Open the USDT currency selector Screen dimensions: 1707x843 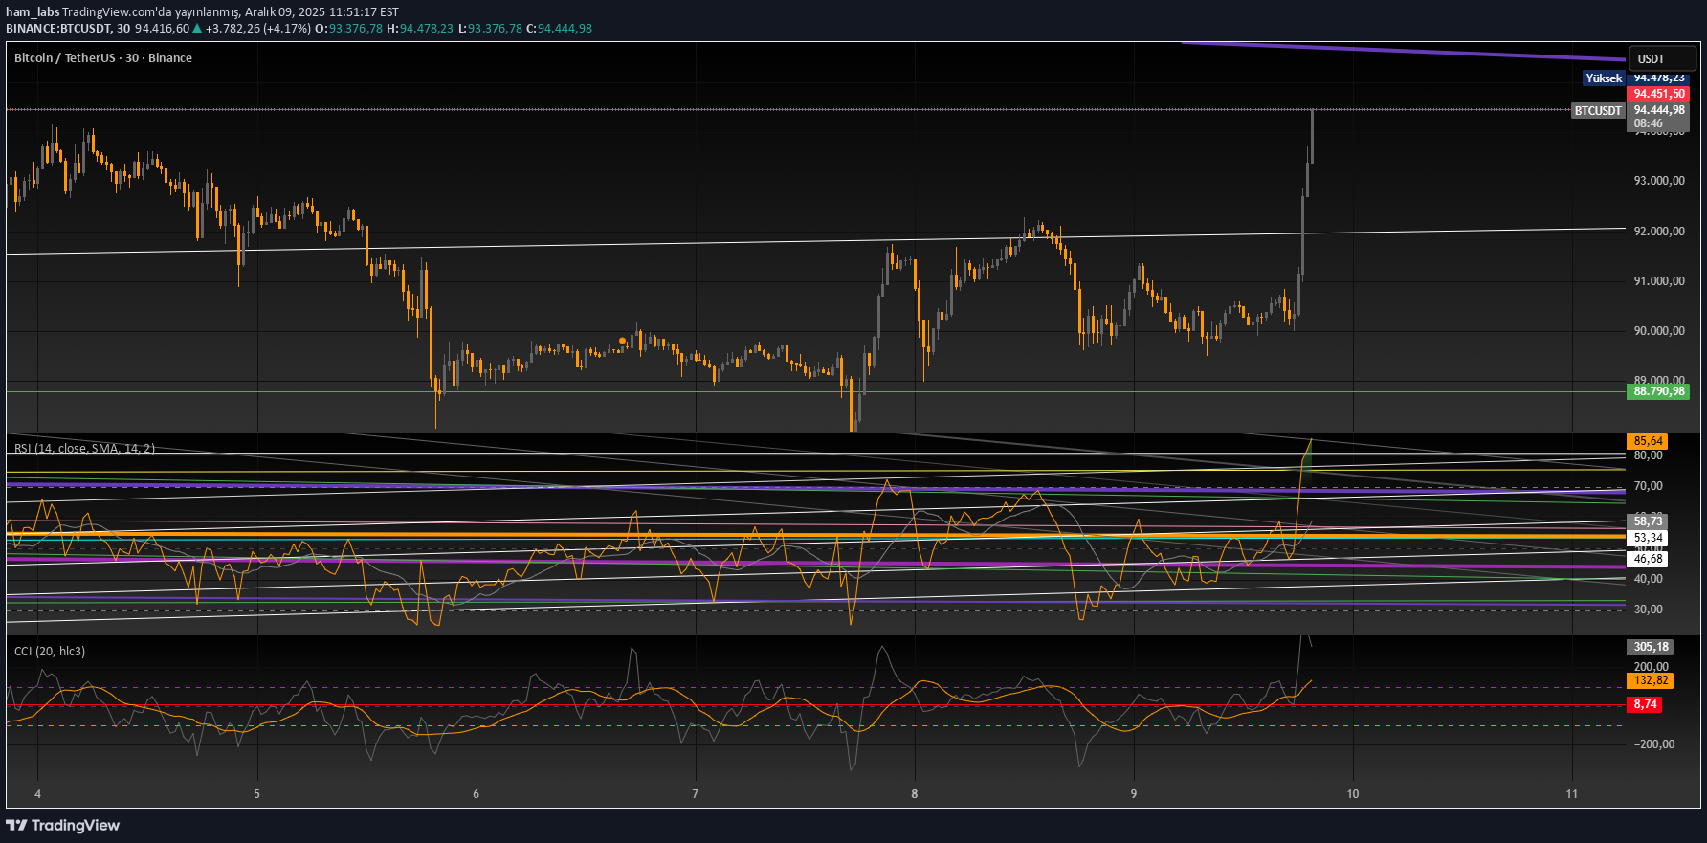point(1661,58)
